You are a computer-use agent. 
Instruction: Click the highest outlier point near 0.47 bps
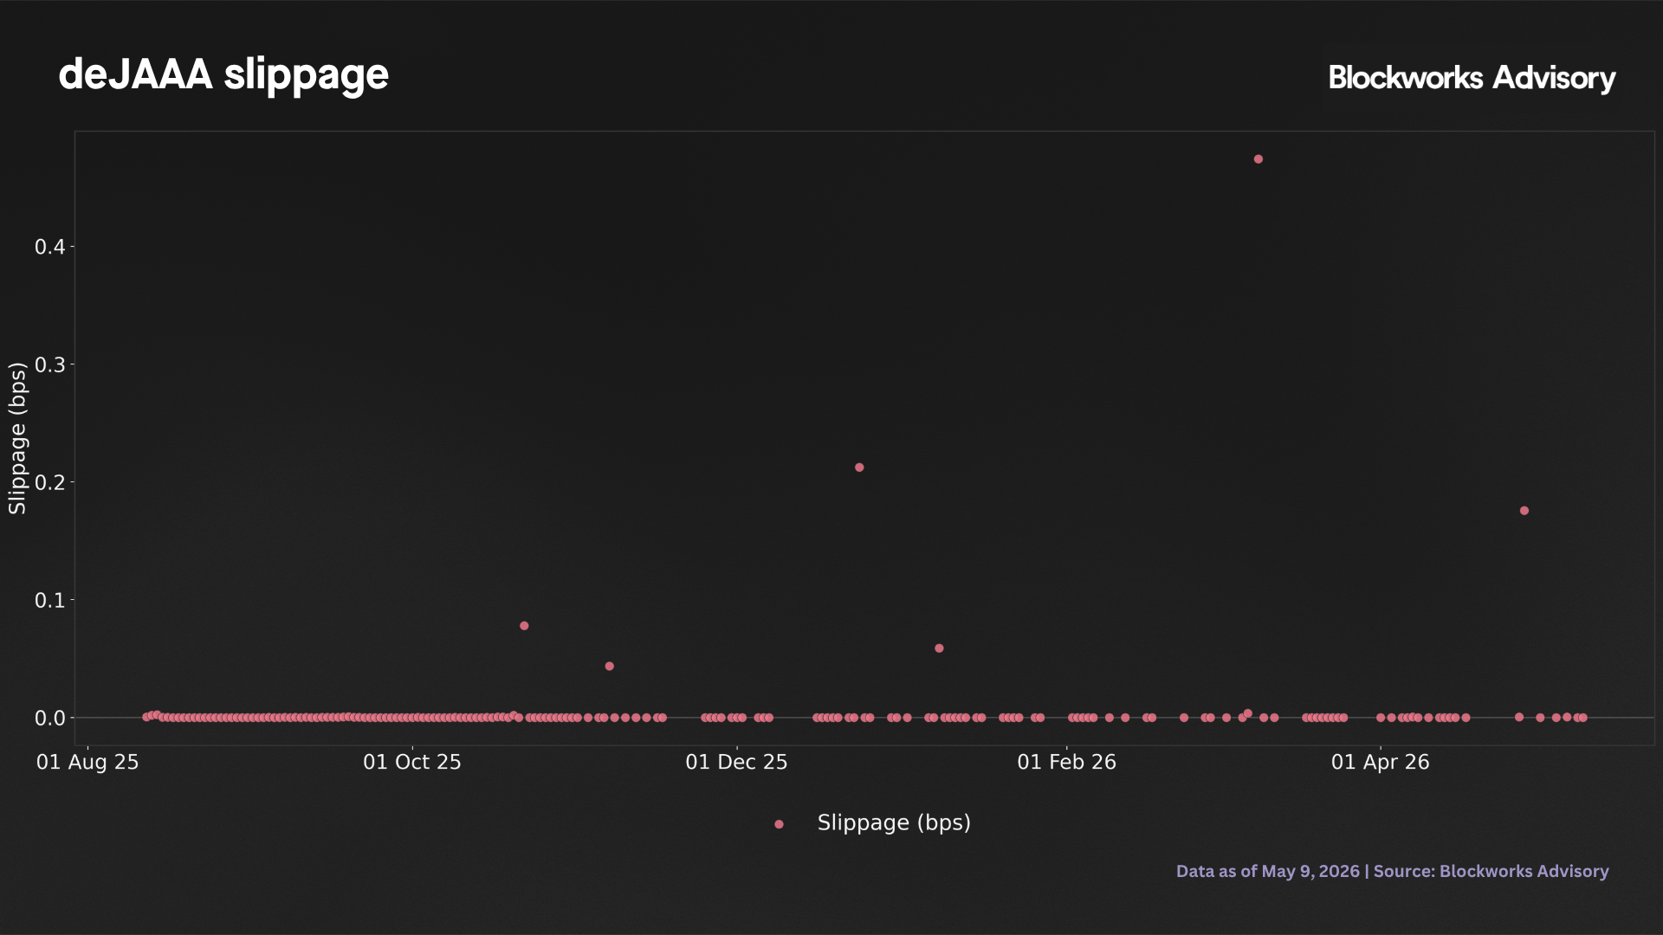[1259, 159]
